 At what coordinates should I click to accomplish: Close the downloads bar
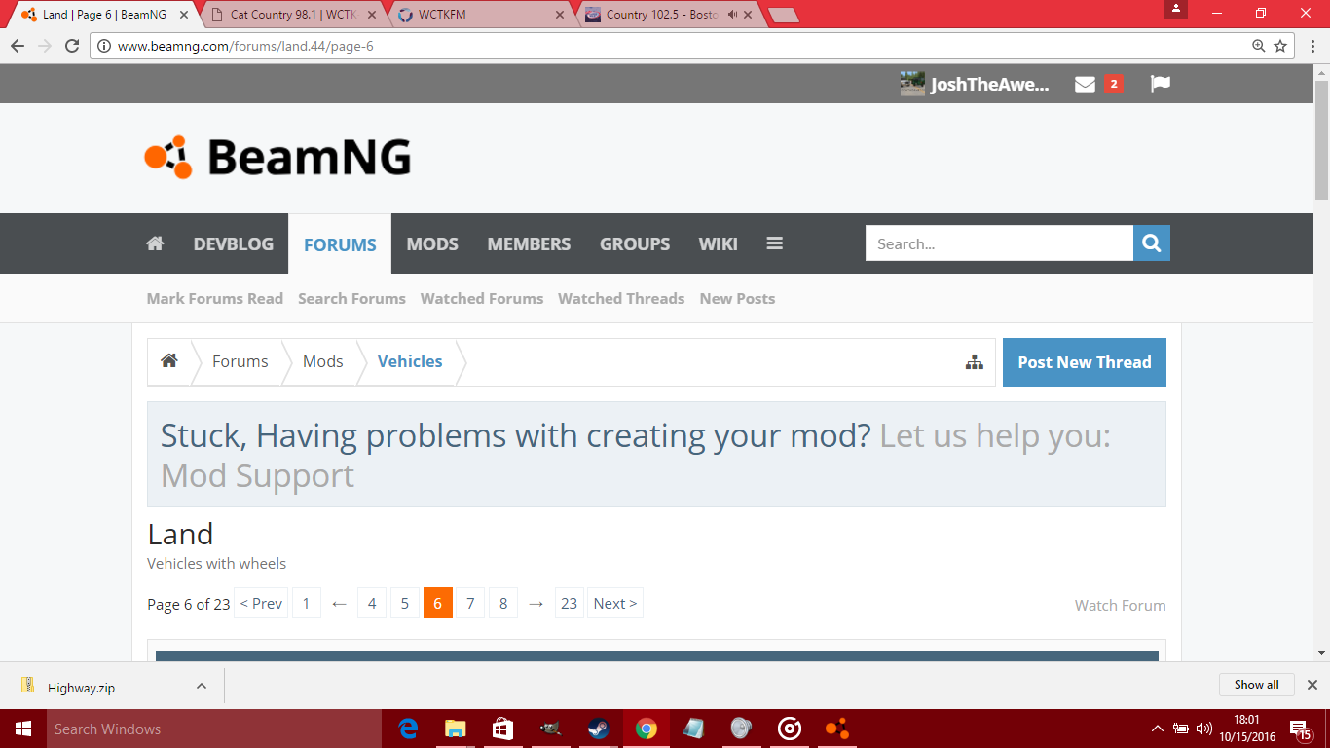click(x=1312, y=685)
